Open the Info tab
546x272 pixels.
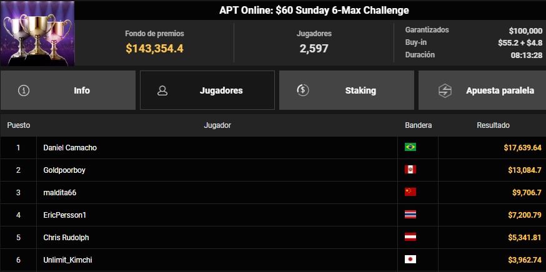68,90
